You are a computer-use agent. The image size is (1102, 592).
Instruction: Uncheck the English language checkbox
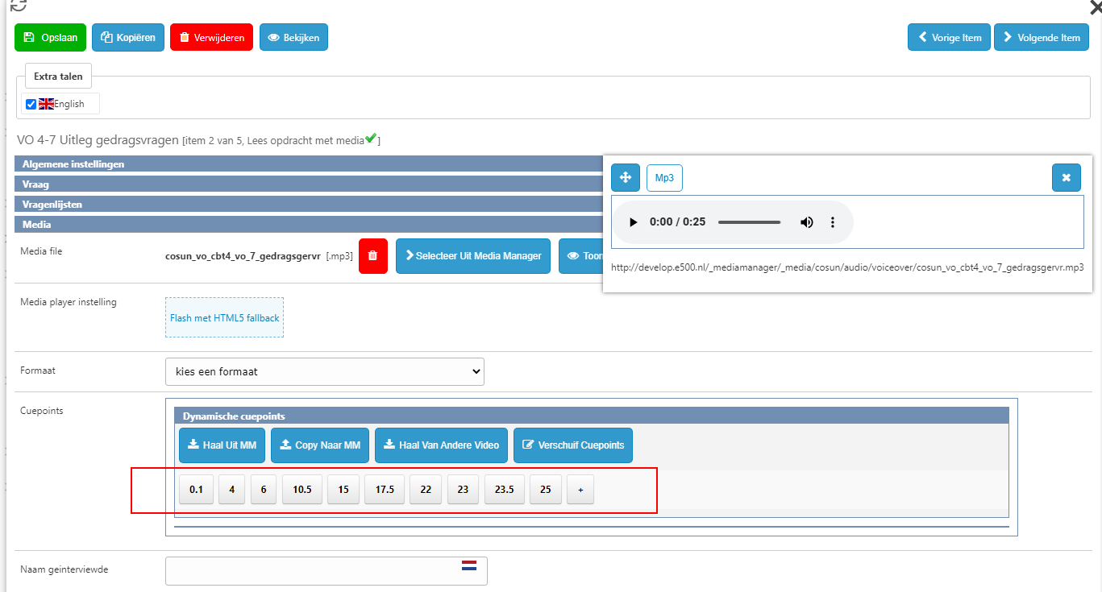31,104
